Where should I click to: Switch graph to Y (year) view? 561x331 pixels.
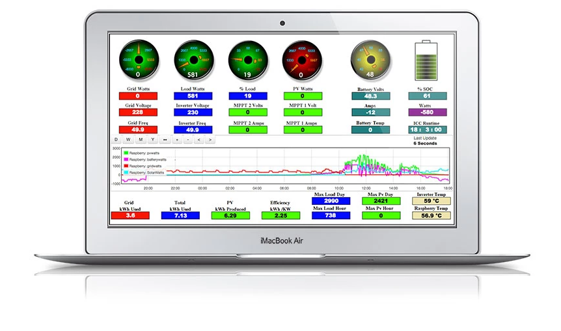click(153, 140)
